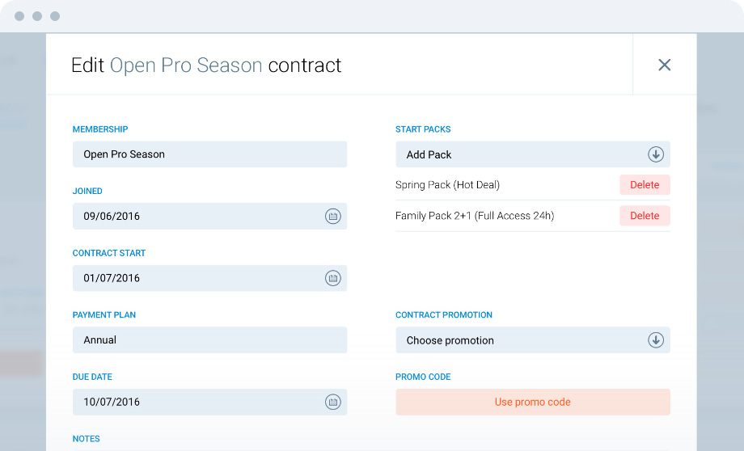Open calendar picker for Joined date
Screen dimensions: 744x451
(332, 217)
